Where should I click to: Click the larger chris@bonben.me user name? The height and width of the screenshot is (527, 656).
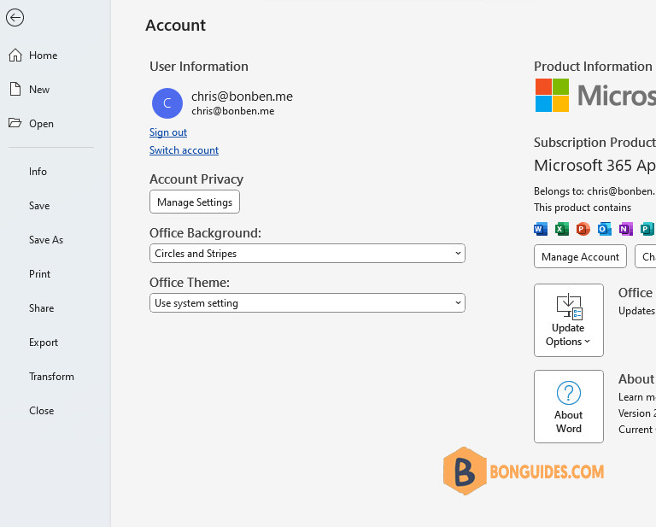coord(242,97)
